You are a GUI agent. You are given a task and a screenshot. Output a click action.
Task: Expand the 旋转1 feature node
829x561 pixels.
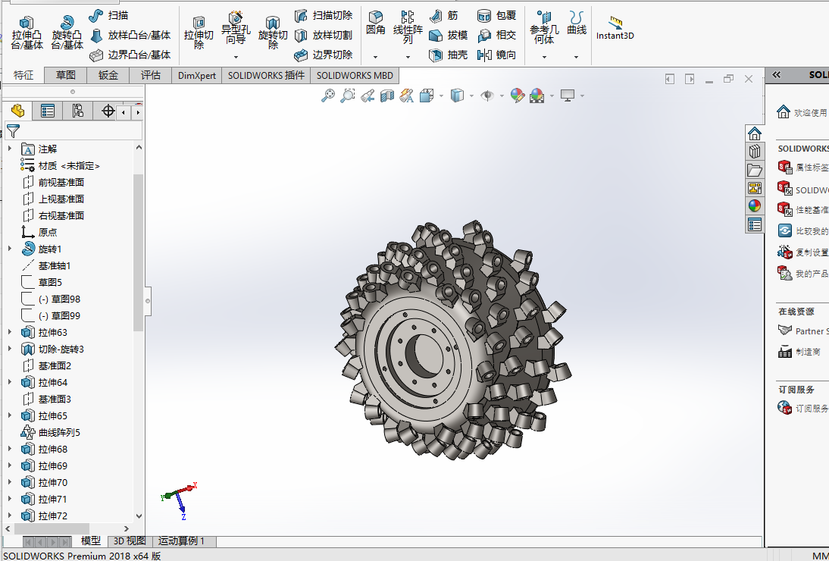[10, 249]
